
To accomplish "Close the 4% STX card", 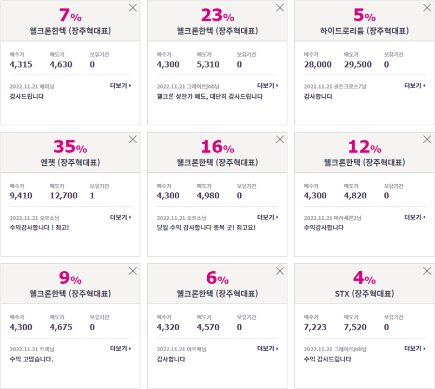I will tap(427, 271).
